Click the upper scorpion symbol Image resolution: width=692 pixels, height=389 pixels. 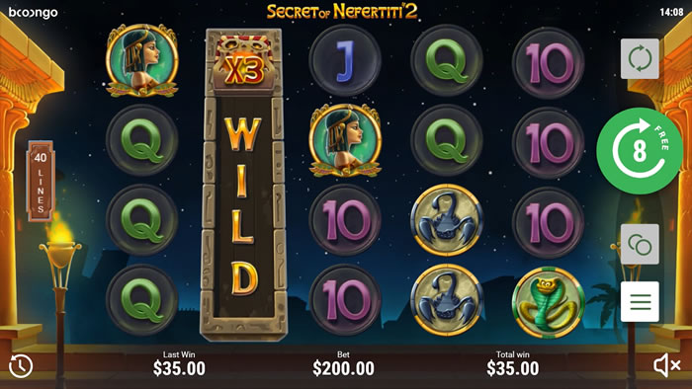(447, 220)
